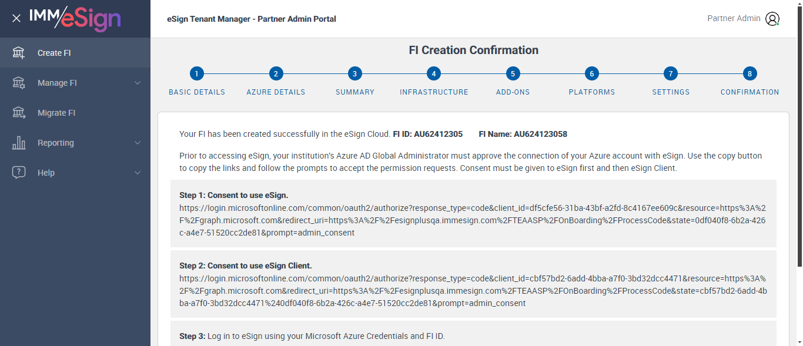Click the IMM eSign logo
This screenshot has height=346, width=803.
75,18
